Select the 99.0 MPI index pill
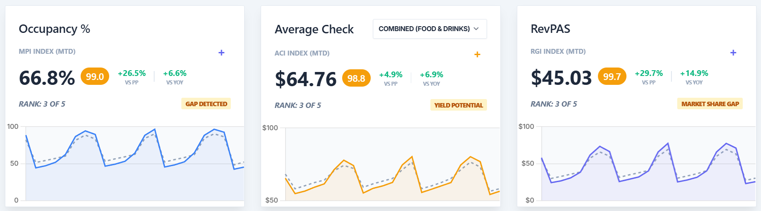 (x=95, y=77)
